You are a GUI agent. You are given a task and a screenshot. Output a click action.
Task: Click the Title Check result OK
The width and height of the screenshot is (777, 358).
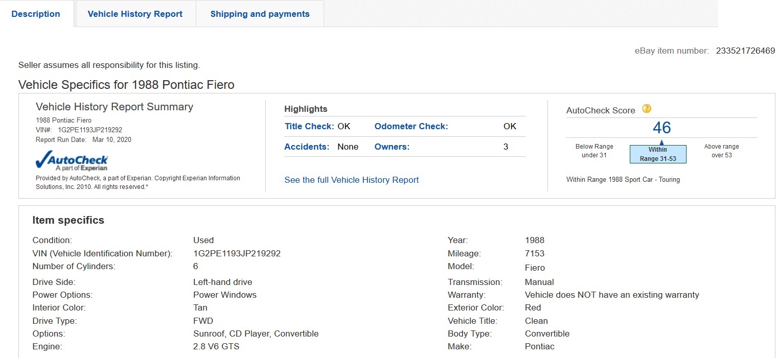click(x=344, y=126)
